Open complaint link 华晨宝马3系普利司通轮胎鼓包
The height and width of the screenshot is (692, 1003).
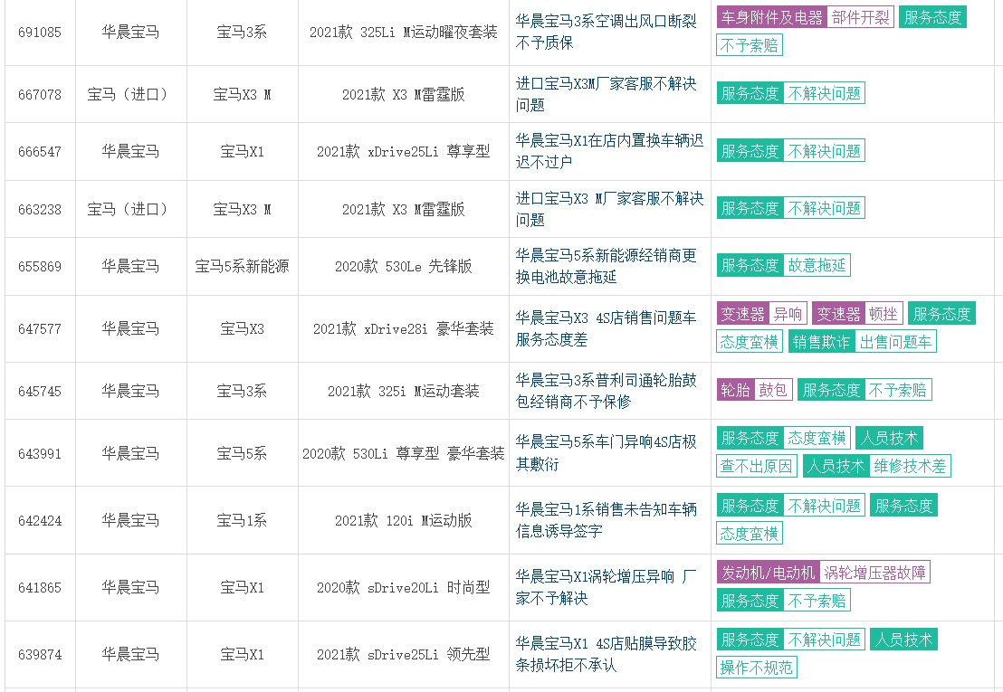coord(606,391)
